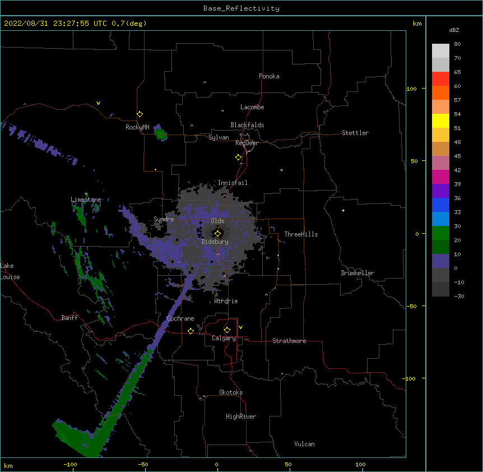The width and height of the screenshot is (483, 472).
Task: Click the red 65 dBZ legend swatch
Action: (x=440, y=79)
